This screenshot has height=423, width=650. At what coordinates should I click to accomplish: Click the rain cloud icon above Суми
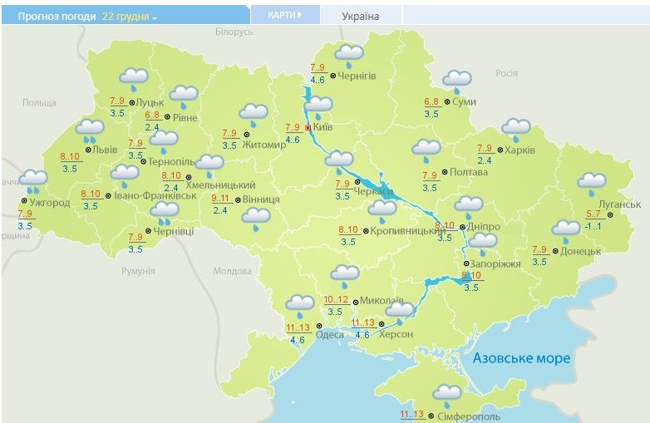(x=457, y=81)
